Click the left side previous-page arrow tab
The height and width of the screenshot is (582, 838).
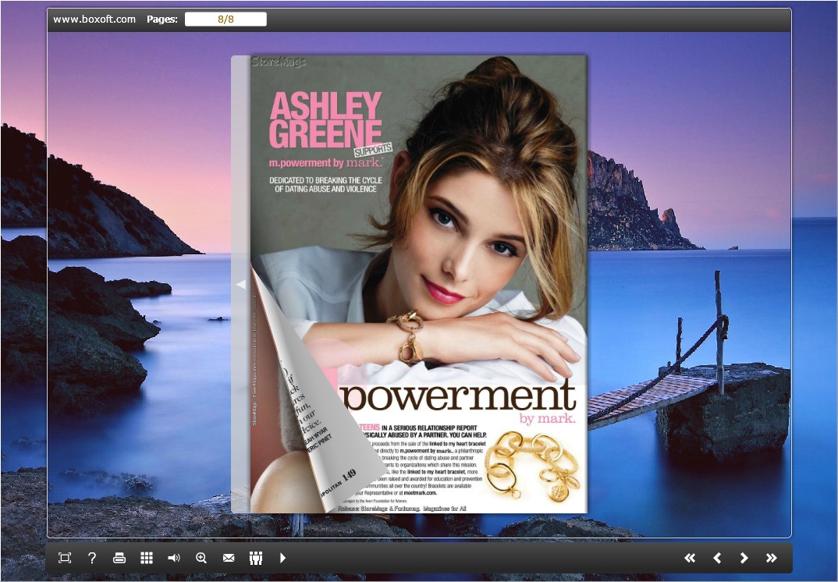click(240, 284)
